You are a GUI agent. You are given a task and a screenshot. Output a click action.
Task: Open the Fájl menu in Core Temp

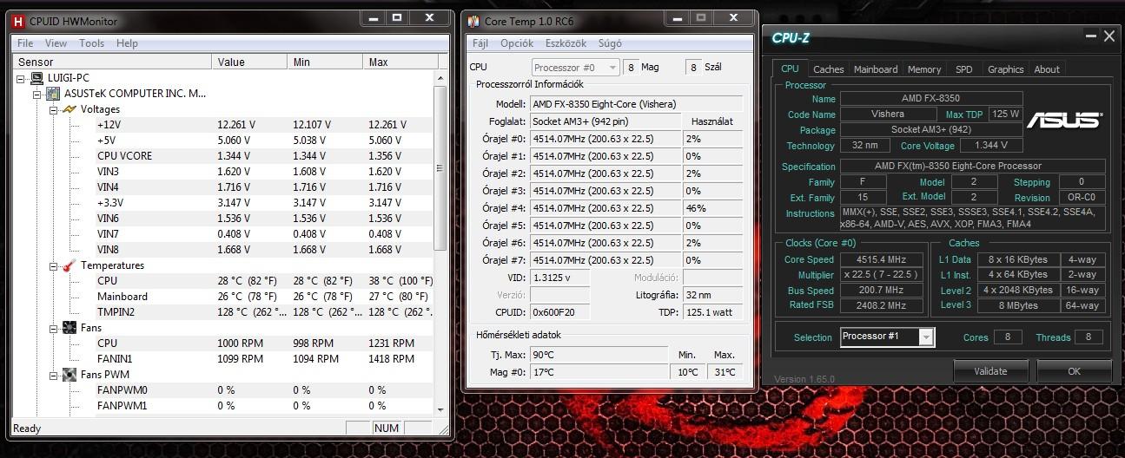click(480, 43)
